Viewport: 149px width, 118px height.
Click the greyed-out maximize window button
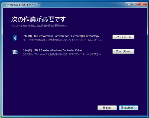pos(134,4)
